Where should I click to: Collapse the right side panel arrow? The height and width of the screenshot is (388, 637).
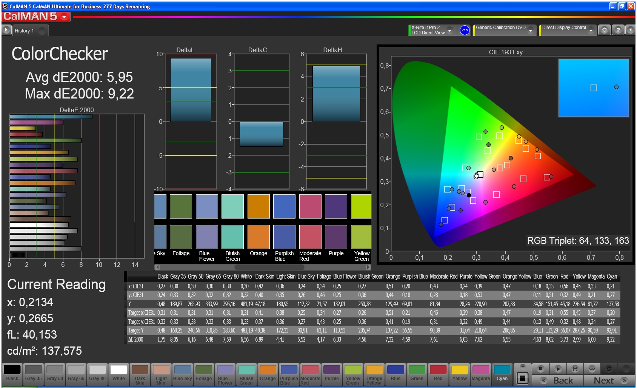(631, 30)
